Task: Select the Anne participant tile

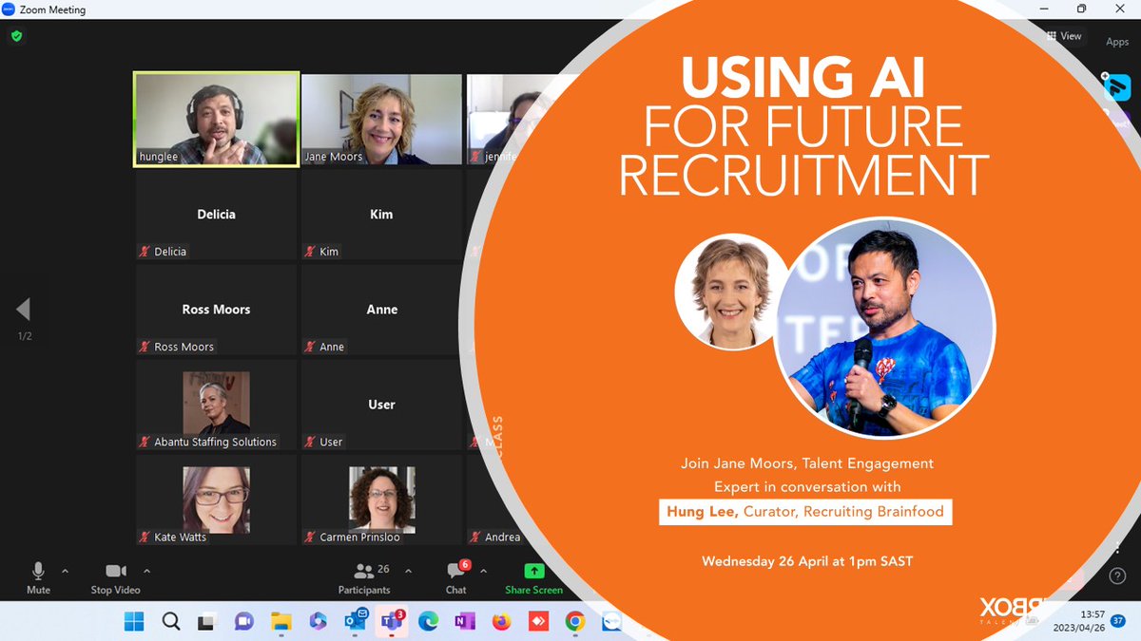Action: pyautogui.click(x=381, y=310)
